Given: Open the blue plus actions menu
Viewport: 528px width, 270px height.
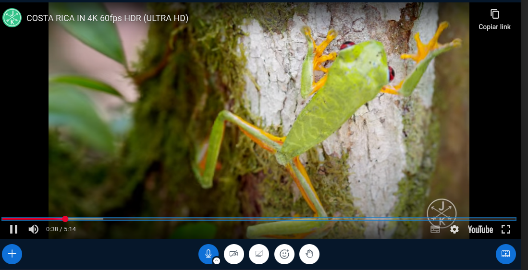Looking at the screenshot, I should [x=12, y=254].
